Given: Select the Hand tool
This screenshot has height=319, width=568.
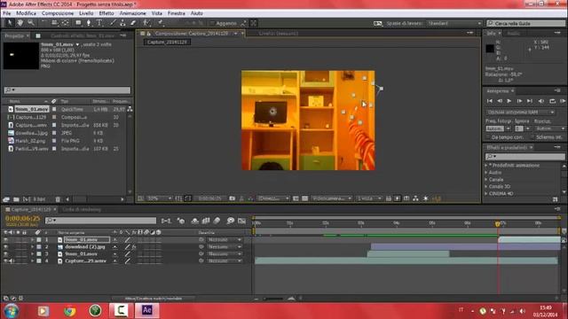Looking at the screenshot, I should (x=20, y=23).
